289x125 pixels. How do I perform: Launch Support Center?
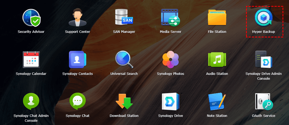pyautogui.click(x=78, y=18)
